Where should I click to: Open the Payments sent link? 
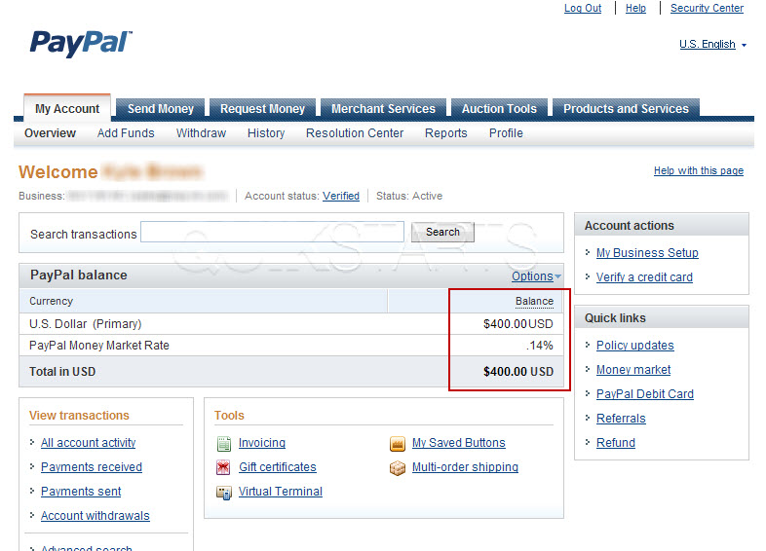[81, 492]
